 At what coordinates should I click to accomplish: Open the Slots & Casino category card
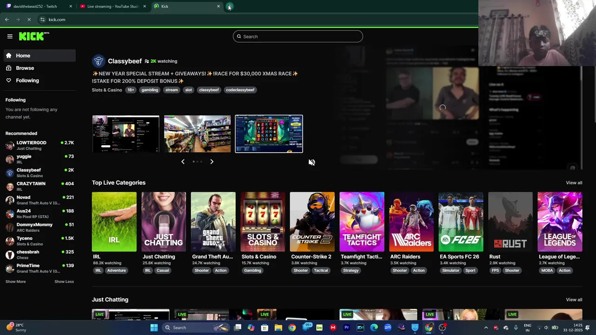tap(263, 222)
